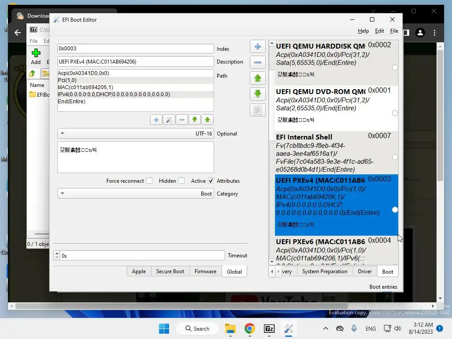Select radio button for UEFI PXEv4 entry

click(x=395, y=210)
